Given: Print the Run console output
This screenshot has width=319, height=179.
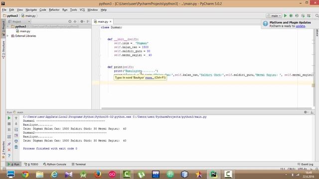Looking at the screenshot, I should tap(16, 141).
